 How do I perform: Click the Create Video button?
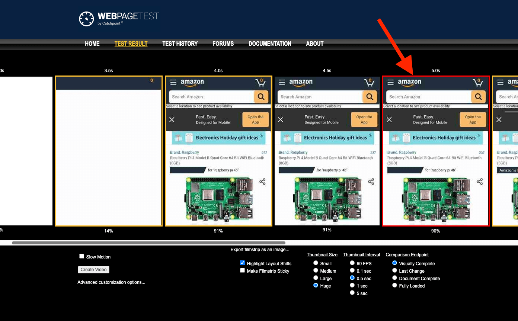pyautogui.click(x=93, y=270)
